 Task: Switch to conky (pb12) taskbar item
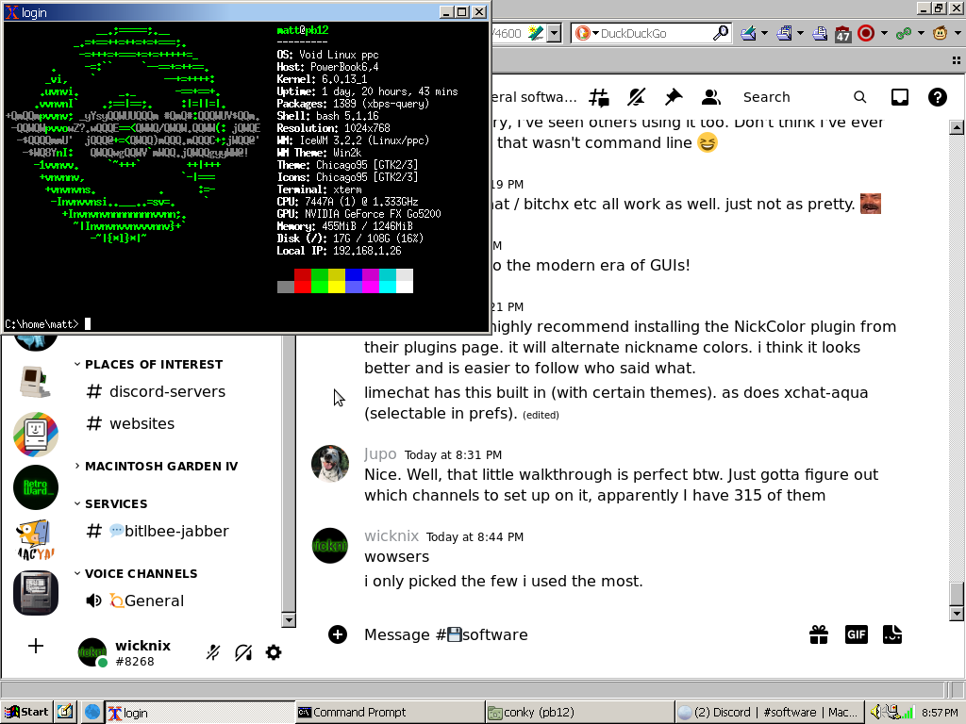pyautogui.click(x=578, y=713)
